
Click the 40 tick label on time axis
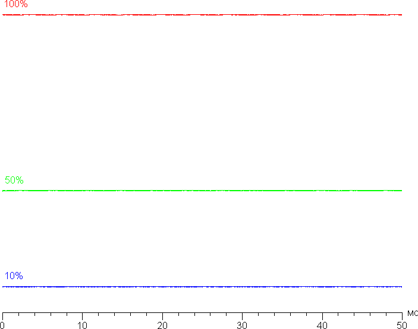click(322, 325)
